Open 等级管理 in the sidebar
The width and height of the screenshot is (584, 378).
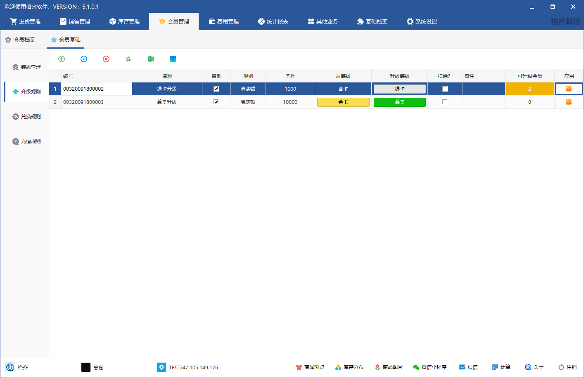(27, 67)
